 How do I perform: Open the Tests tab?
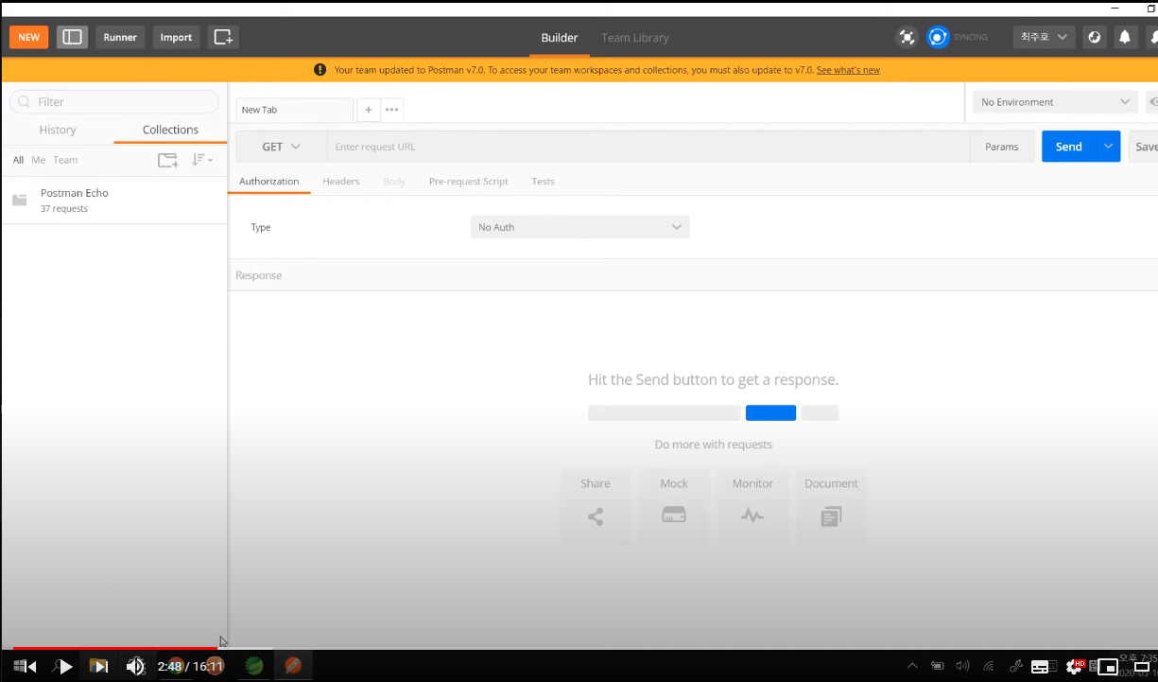tap(543, 181)
